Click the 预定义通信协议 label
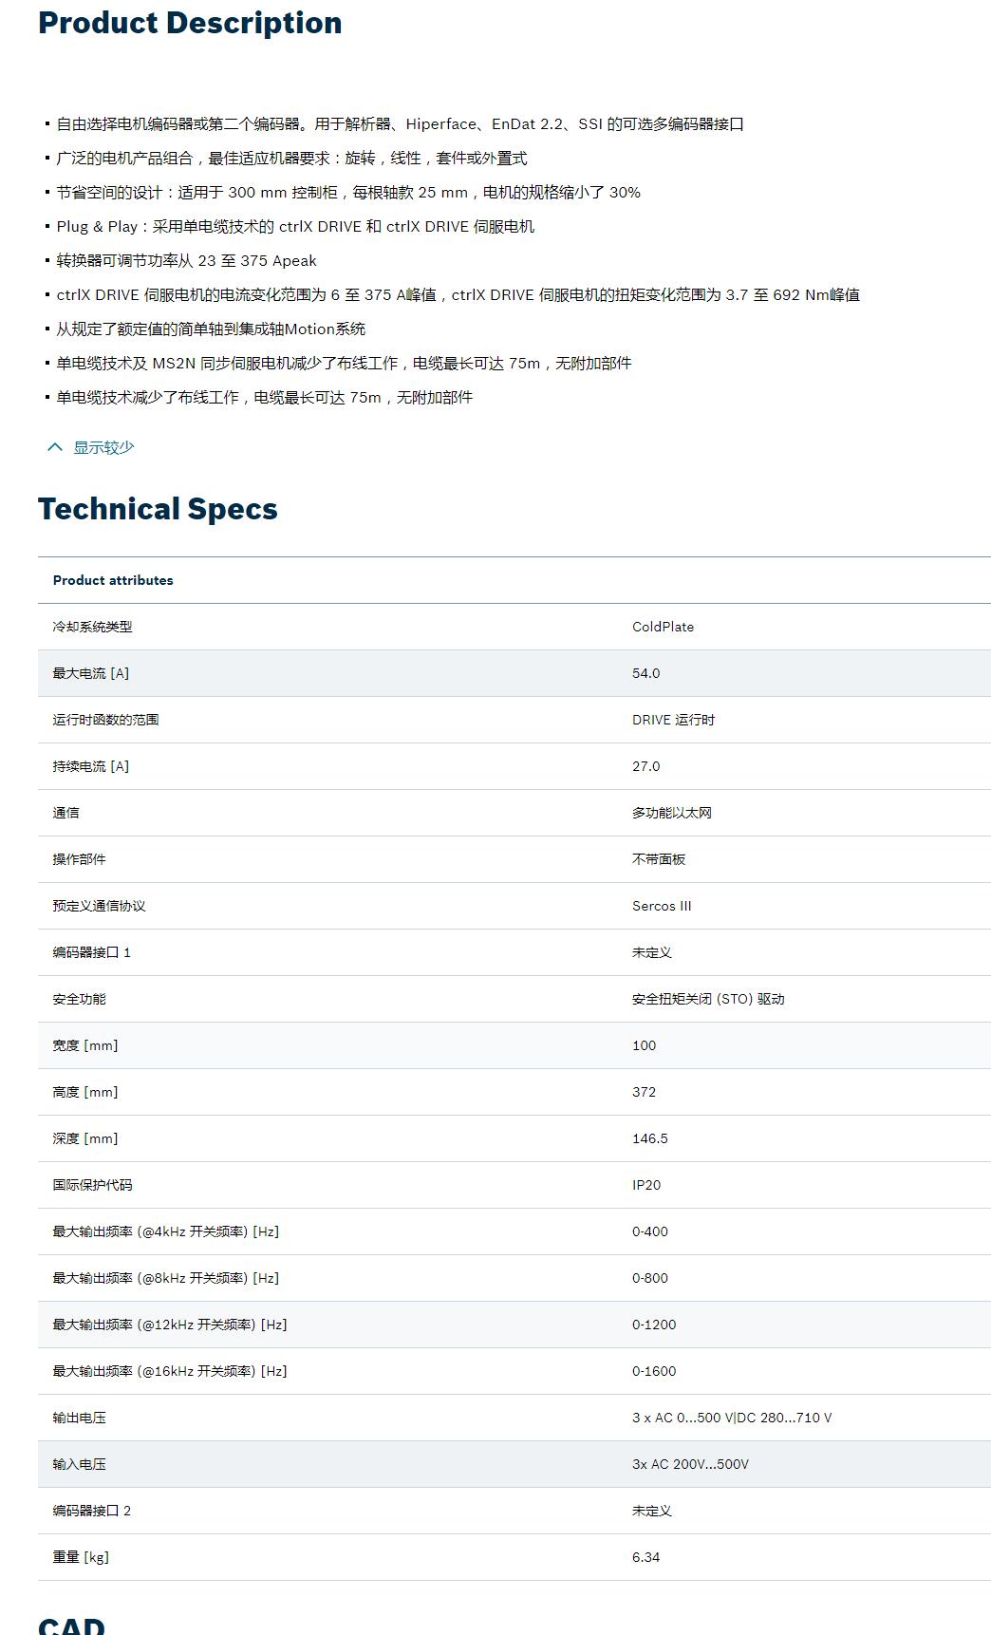This screenshot has height=1635, width=991. [x=99, y=906]
